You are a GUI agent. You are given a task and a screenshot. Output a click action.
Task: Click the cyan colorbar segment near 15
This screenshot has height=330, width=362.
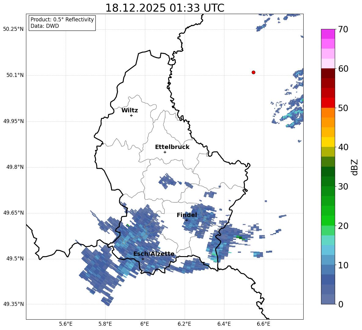pyautogui.click(x=328, y=240)
